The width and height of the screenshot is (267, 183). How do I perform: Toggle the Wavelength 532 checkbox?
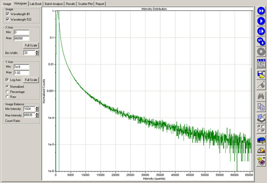pos(7,20)
